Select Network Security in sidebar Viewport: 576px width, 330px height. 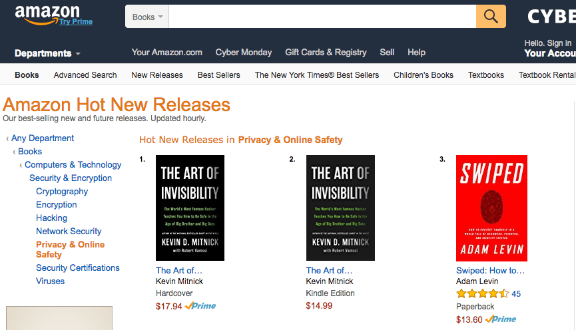click(69, 232)
